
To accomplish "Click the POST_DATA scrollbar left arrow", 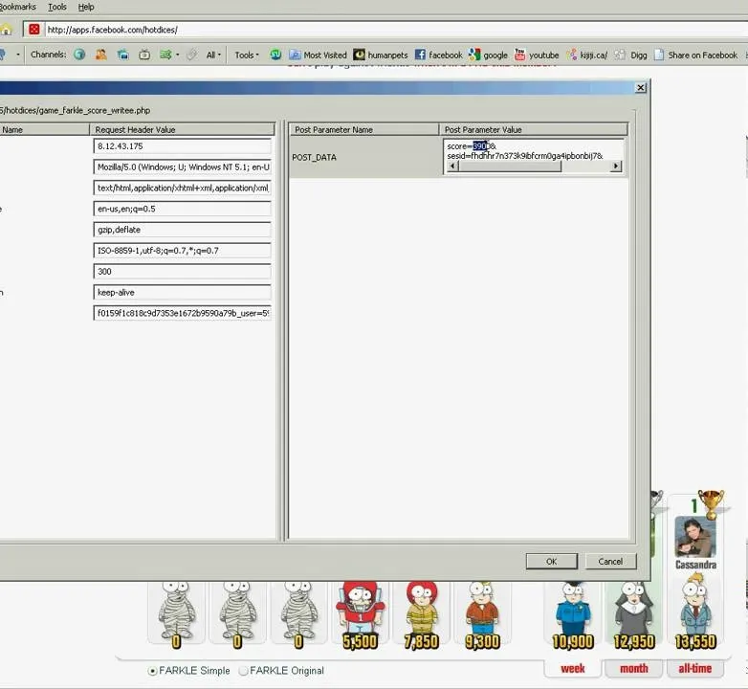I will (452, 167).
